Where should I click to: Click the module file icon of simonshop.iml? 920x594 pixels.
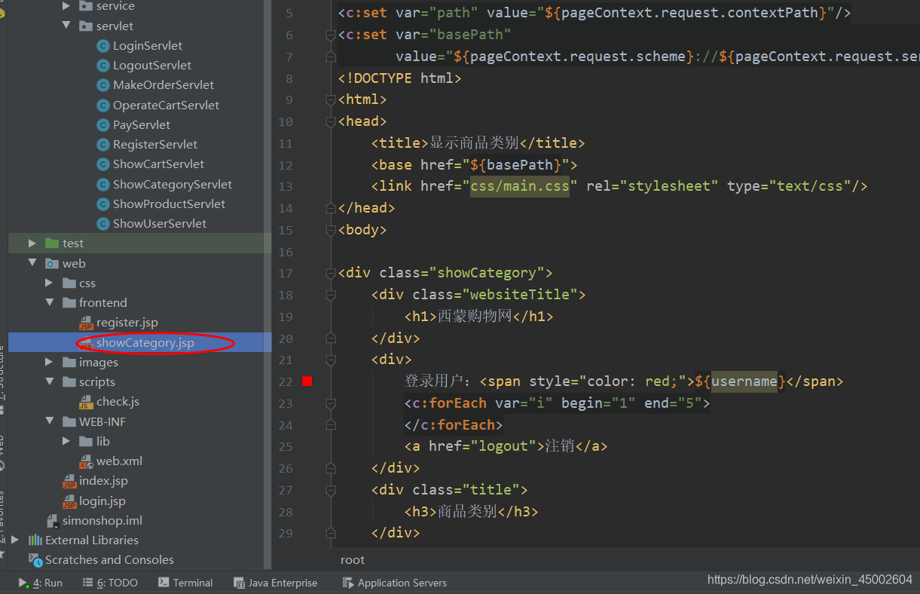click(53, 521)
